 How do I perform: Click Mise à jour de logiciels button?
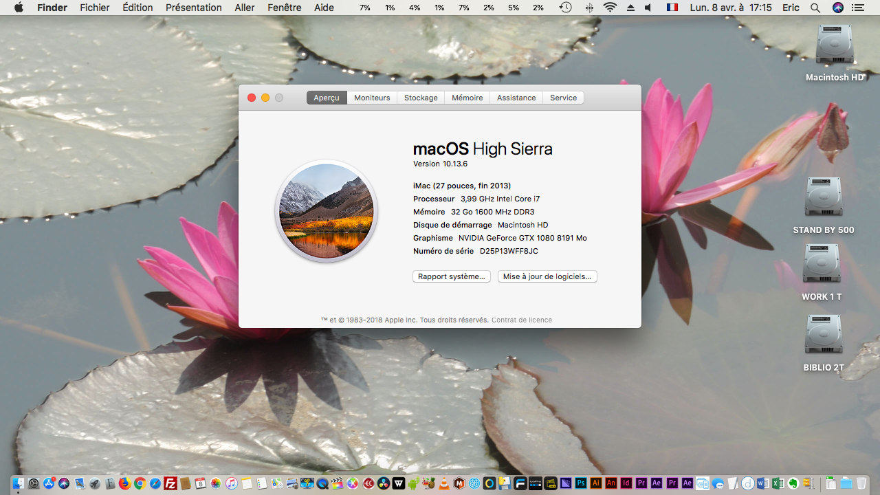(547, 276)
